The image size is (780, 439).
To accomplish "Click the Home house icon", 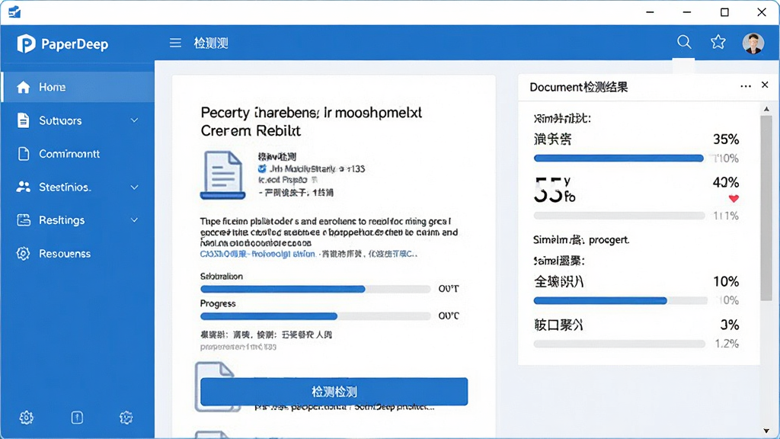I will click(x=23, y=87).
